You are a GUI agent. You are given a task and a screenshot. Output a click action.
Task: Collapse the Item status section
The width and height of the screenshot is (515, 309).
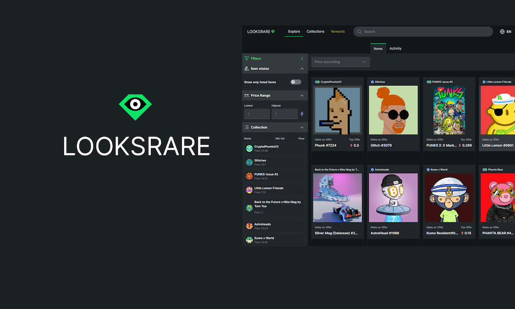302,68
